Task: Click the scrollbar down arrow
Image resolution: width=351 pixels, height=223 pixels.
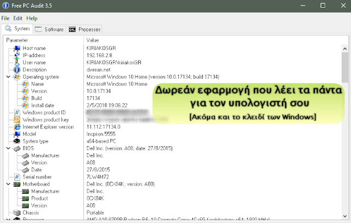Action: (x=345, y=216)
